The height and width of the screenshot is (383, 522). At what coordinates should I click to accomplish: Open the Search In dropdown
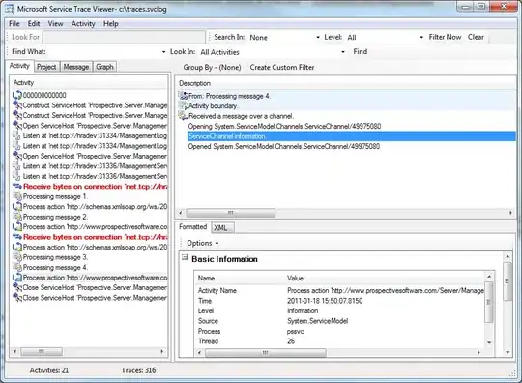pos(318,38)
